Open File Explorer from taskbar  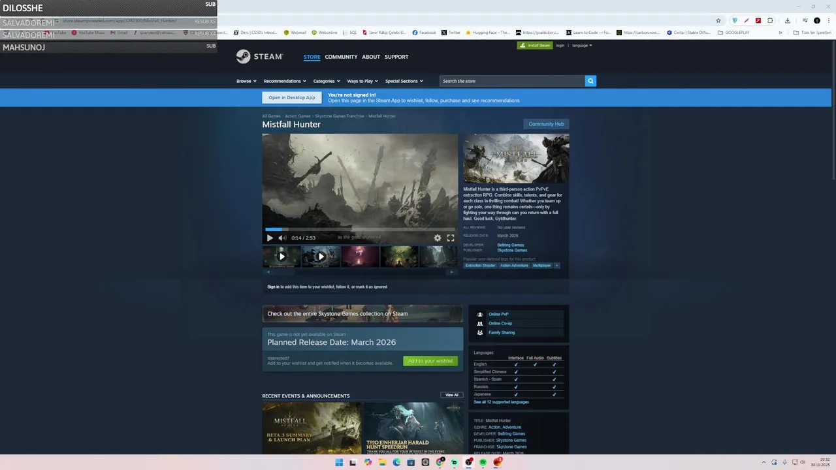(x=382, y=462)
